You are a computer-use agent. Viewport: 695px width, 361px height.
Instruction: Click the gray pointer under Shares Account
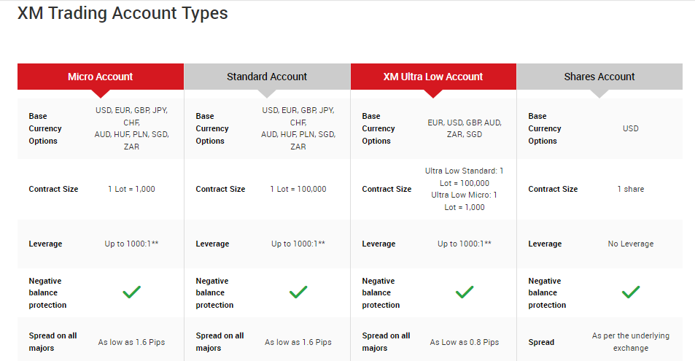[x=599, y=93]
